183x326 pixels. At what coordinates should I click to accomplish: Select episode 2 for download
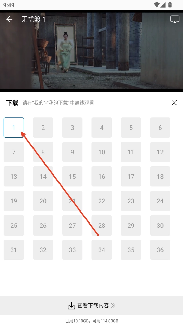tap(43, 128)
